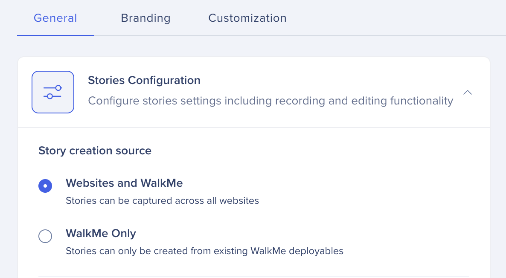Viewport: 506px width, 278px height.
Task: Click the lower slider knob in settings icon
Action: 50,96
